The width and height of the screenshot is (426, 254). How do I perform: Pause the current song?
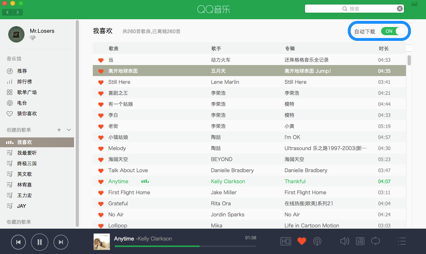pyautogui.click(x=40, y=242)
